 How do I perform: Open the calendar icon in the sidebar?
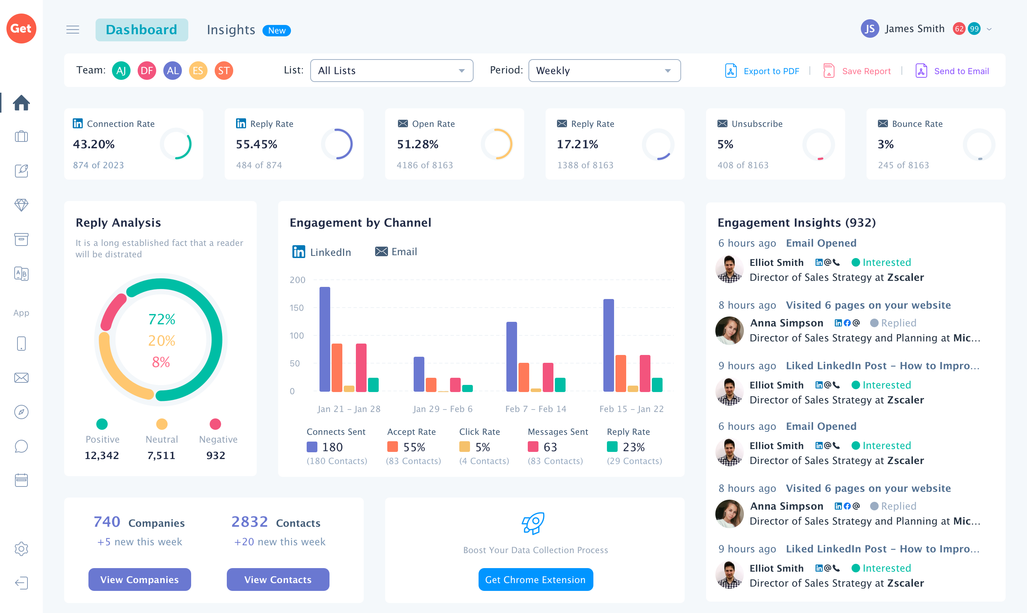(x=21, y=480)
